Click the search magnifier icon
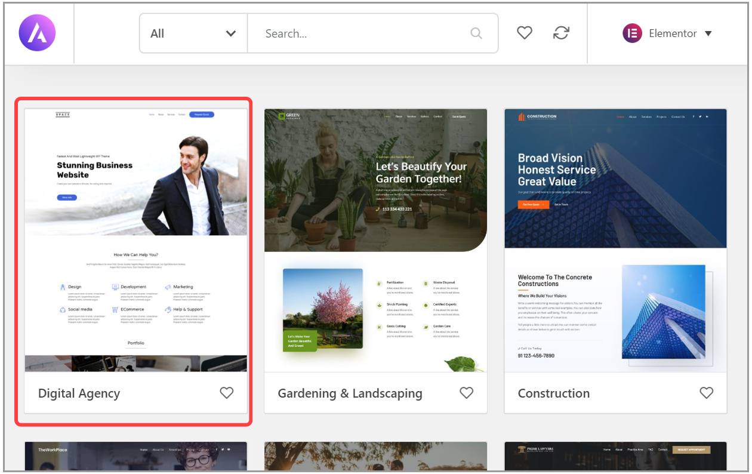Image resolution: width=752 pixels, height=474 pixels. point(476,33)
